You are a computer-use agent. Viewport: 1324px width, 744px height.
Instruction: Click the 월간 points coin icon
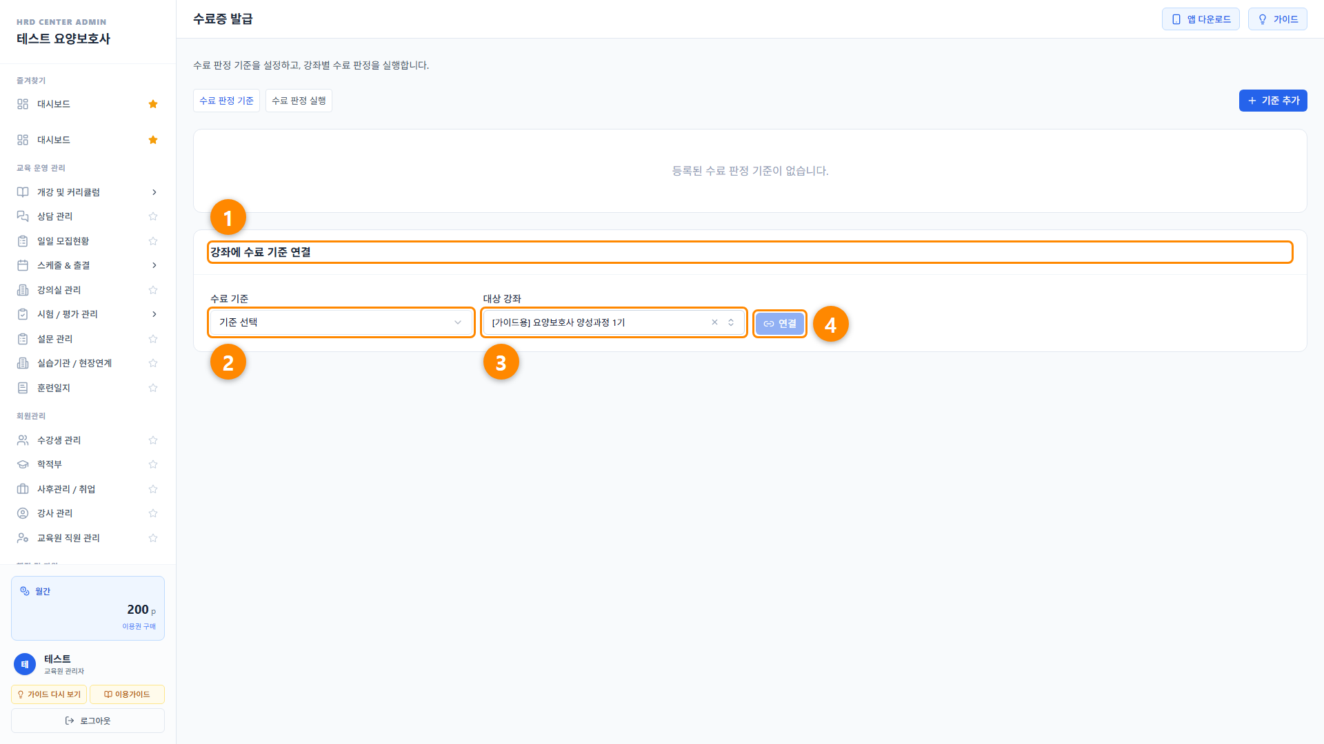pos(25,591)
